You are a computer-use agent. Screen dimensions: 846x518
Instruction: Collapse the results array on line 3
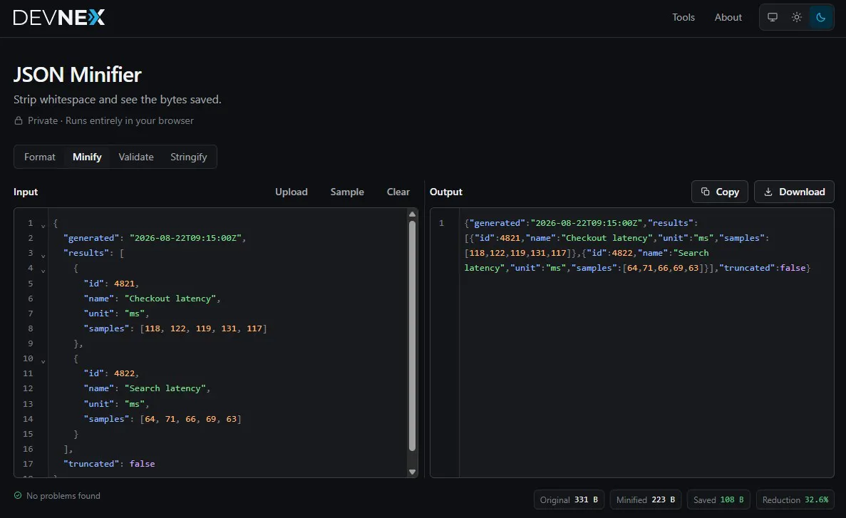click(x=43, y=256)
